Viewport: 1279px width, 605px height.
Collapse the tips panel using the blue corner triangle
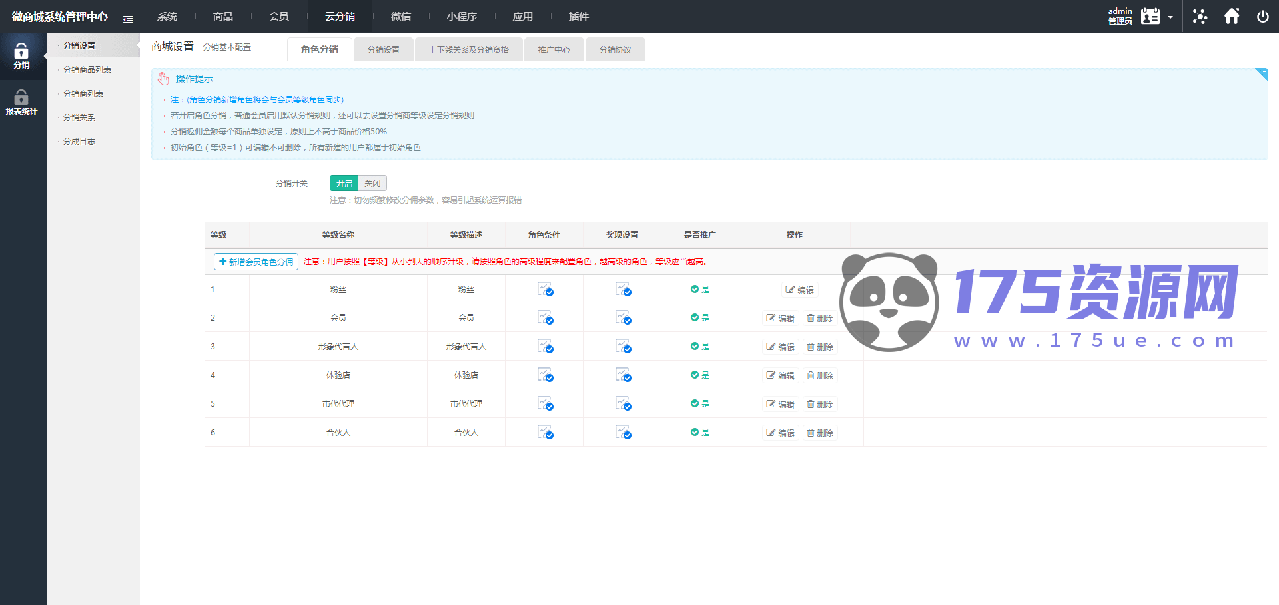click(x=1262, y=74)
